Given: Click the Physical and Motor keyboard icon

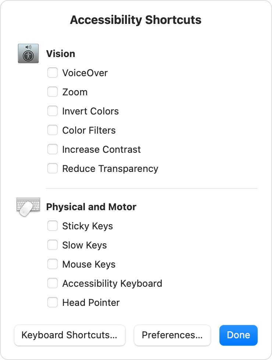Looking at the screenshot, I should click(x=28, y=207).
